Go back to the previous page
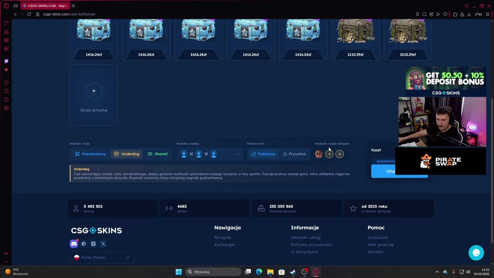The width and height of the screenshot is (494, 278). [15, 14]
